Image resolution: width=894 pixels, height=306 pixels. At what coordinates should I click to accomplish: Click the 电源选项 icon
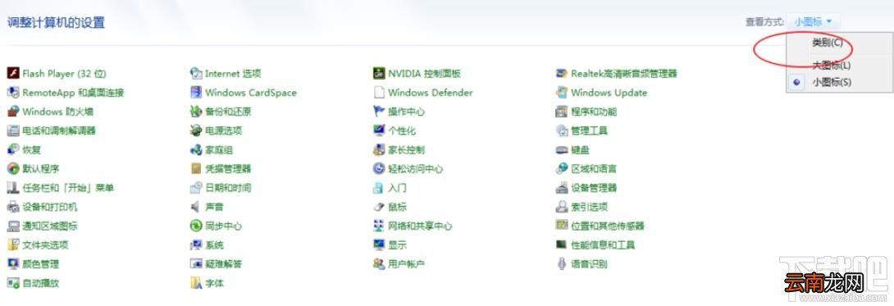coord(196,130)
